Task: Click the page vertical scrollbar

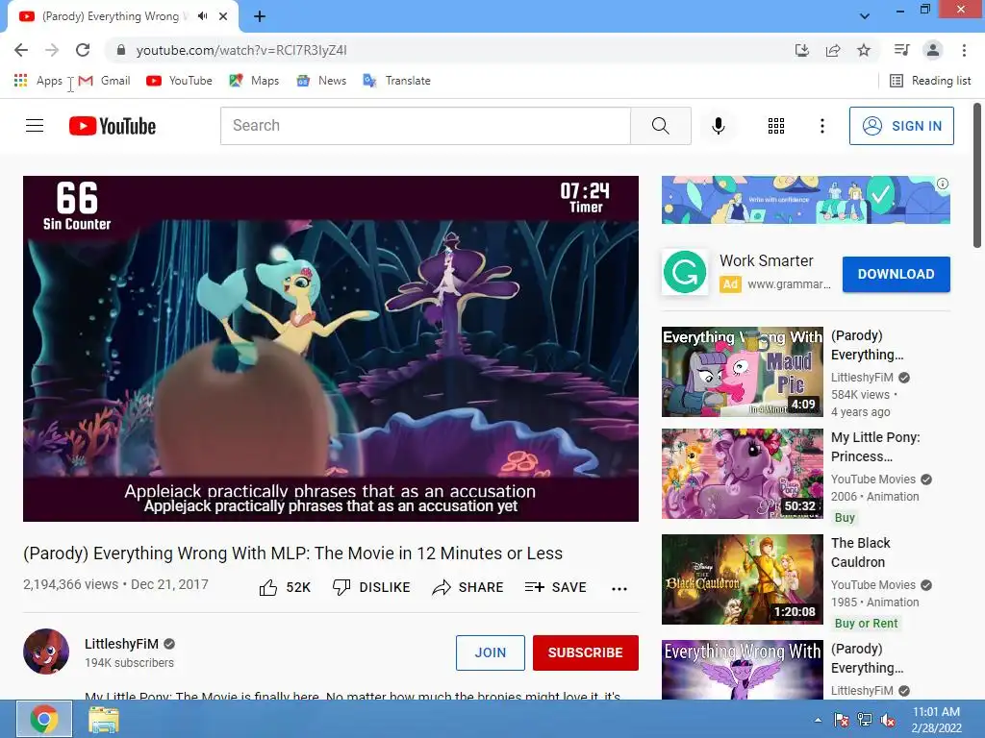Action: point(977,176)
